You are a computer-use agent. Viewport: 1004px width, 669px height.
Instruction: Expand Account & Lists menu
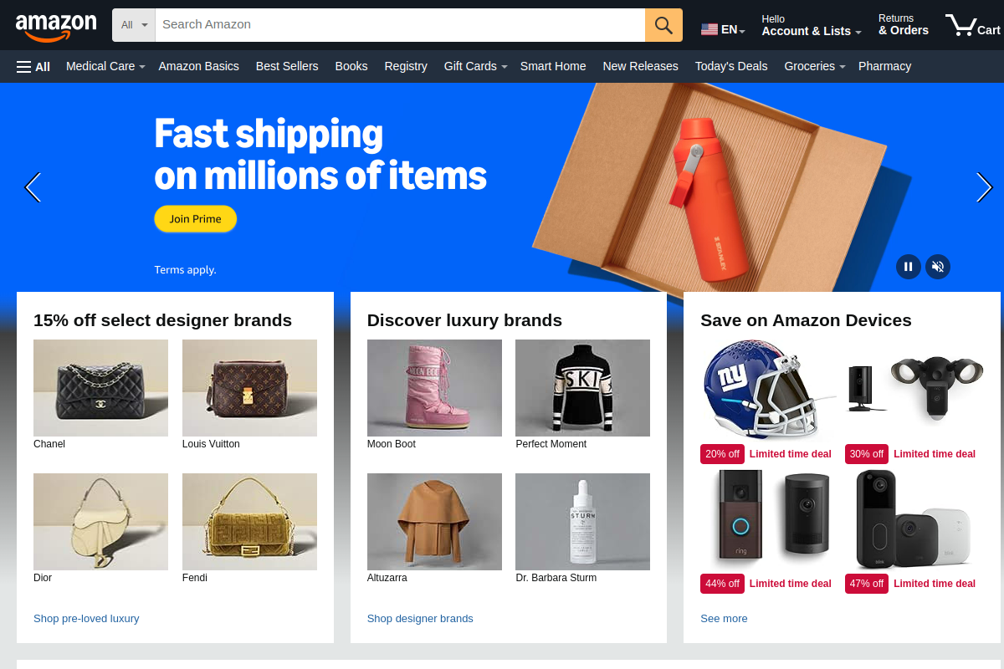click(811, 25)
